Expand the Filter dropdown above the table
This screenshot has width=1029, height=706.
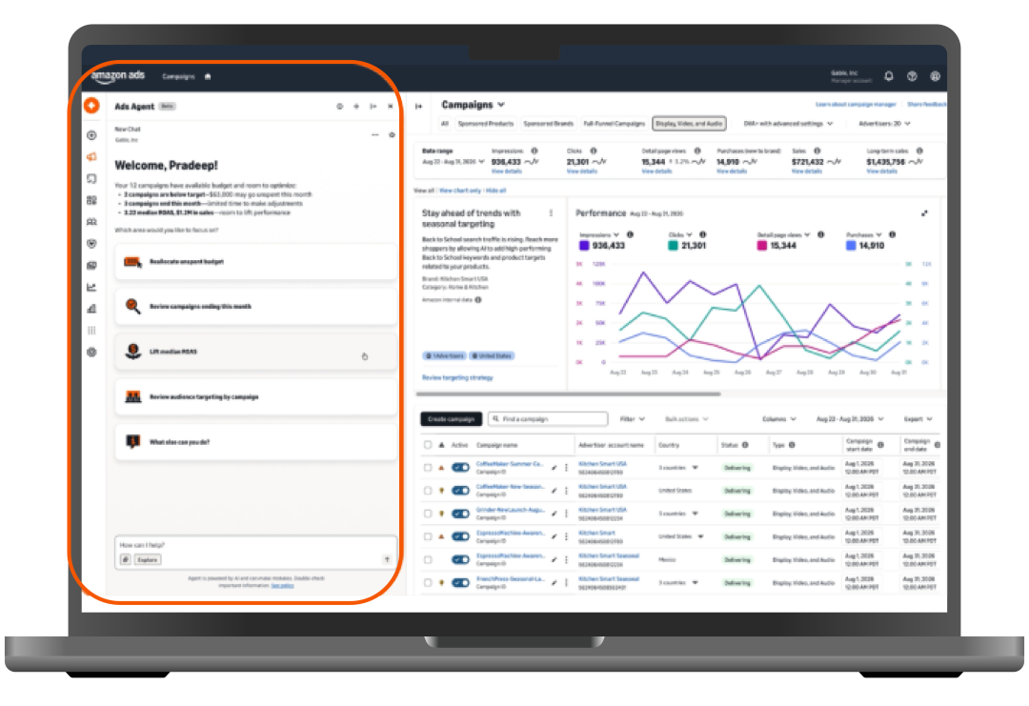click(633, 418)
